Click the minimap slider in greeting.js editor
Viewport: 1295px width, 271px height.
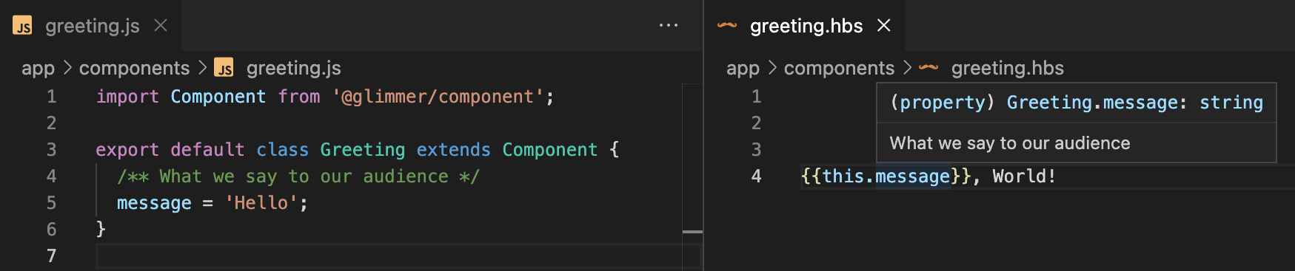692,232
